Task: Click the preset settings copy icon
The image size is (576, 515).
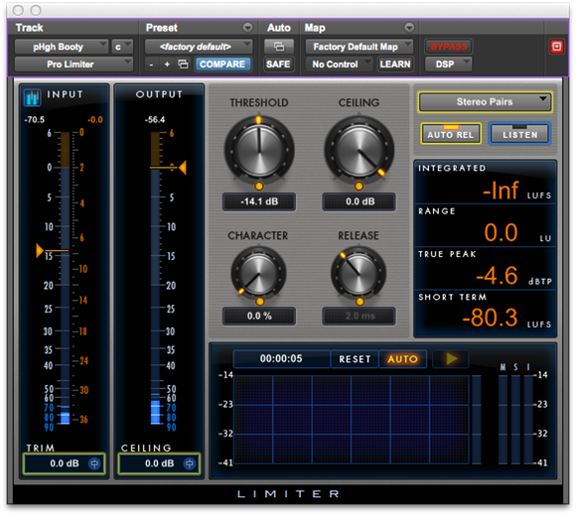Action: click(183, 64)
